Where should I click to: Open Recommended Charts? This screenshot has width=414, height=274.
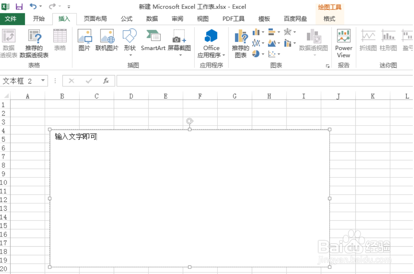click(241, 43)
